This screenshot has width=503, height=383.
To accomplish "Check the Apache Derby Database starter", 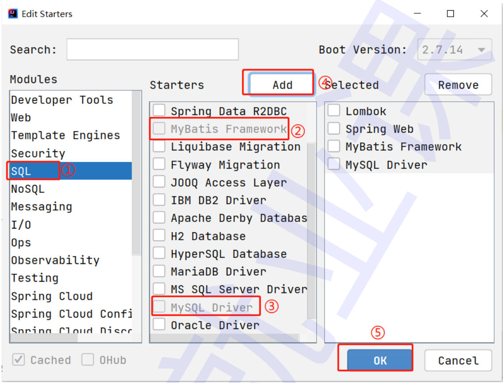I will pyautogui.click(x=159, y=218).
